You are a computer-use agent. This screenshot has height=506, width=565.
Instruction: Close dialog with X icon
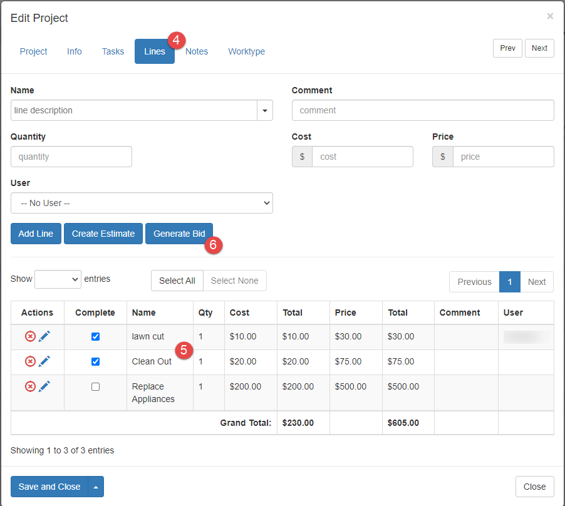point(550,16)
